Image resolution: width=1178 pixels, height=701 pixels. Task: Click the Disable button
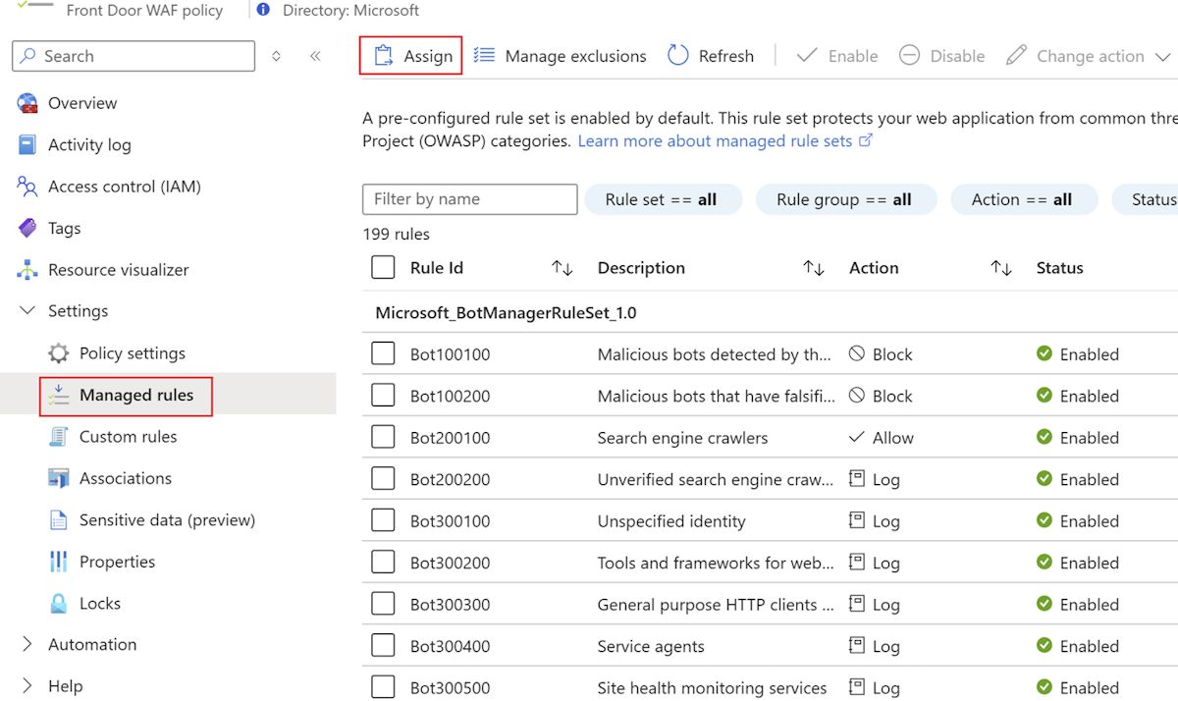(941, 56)
